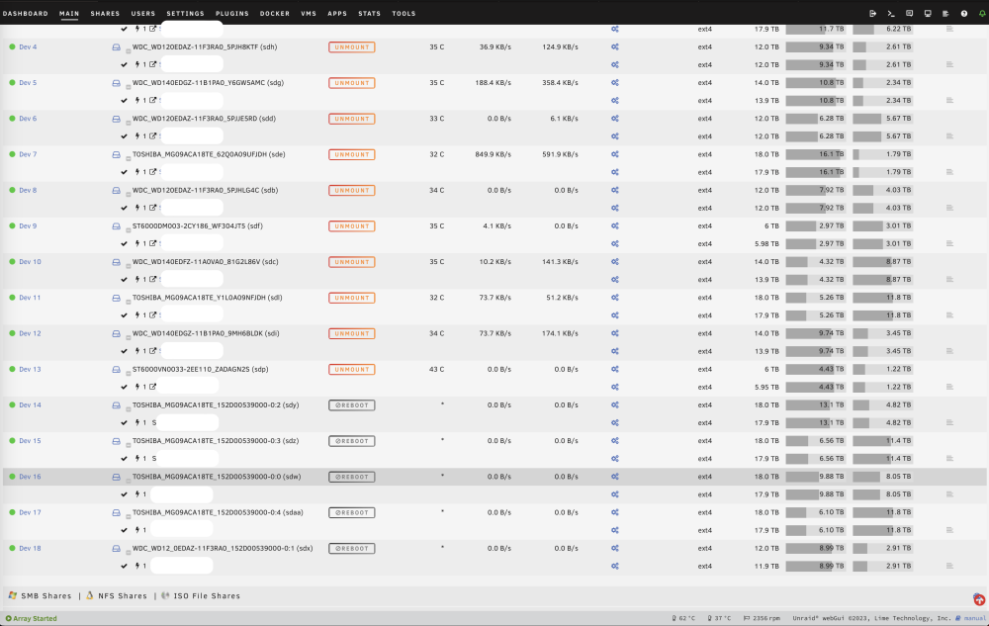Open settings gears on the Dev 5 (sdg) row
989x626 pixels.
point(615,83)
